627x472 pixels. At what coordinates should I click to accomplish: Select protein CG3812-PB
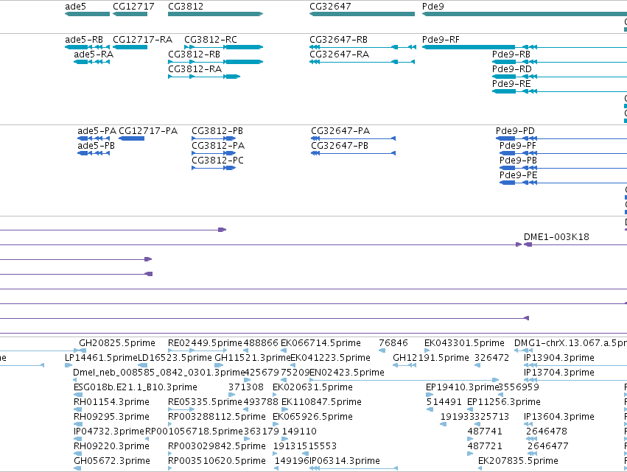214,138
